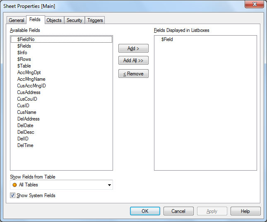The height and width of the screenshot is (222, 267).
Task: Click the orange All Tables icon
Action: tap(14, 185)
